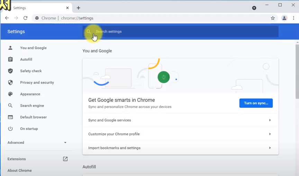299x176 pixels.
Task: Click the 'You and Google' section heading
Action: (97, 51)
